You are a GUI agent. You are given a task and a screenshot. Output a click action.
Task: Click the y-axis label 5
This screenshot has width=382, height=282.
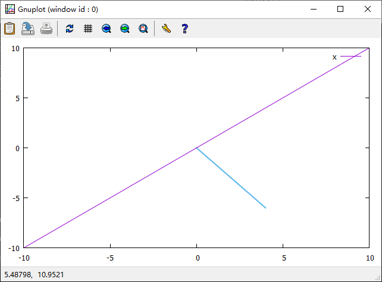tap(17, 98)
